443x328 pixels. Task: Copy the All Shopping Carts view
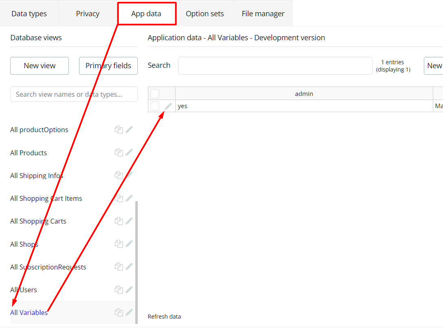click(119, 221)
